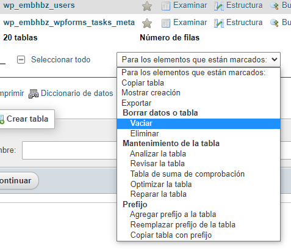This screenshot has width=291, height=250.
Task: Star wp_embhbz_wpforms_tasks_meta table as favorite
Action: (147, 23)
